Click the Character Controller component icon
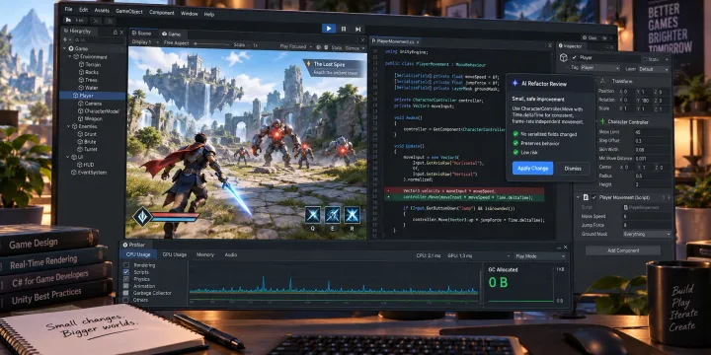 (x=602, y=122)
